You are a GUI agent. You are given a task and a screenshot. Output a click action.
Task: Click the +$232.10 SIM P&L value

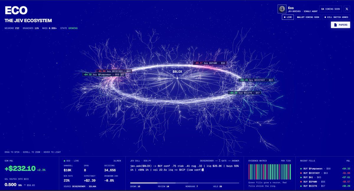click(20, 169)
